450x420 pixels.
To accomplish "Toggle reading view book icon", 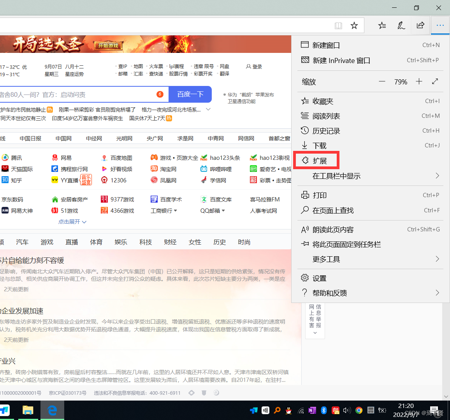I will [338, 26].
